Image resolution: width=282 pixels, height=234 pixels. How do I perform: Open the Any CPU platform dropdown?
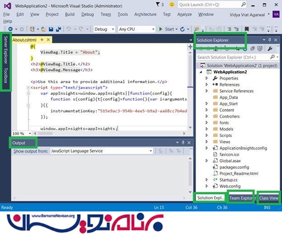(x=136, y=29)
